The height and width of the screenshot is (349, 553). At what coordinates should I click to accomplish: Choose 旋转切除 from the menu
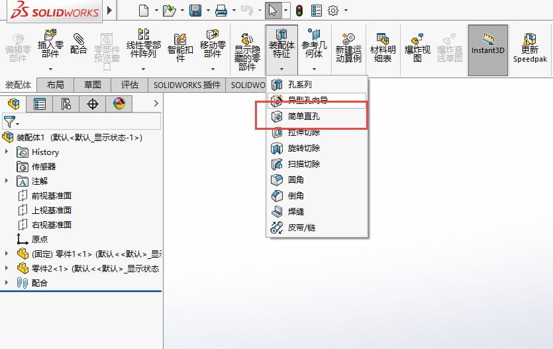click(x=317, y=148)
